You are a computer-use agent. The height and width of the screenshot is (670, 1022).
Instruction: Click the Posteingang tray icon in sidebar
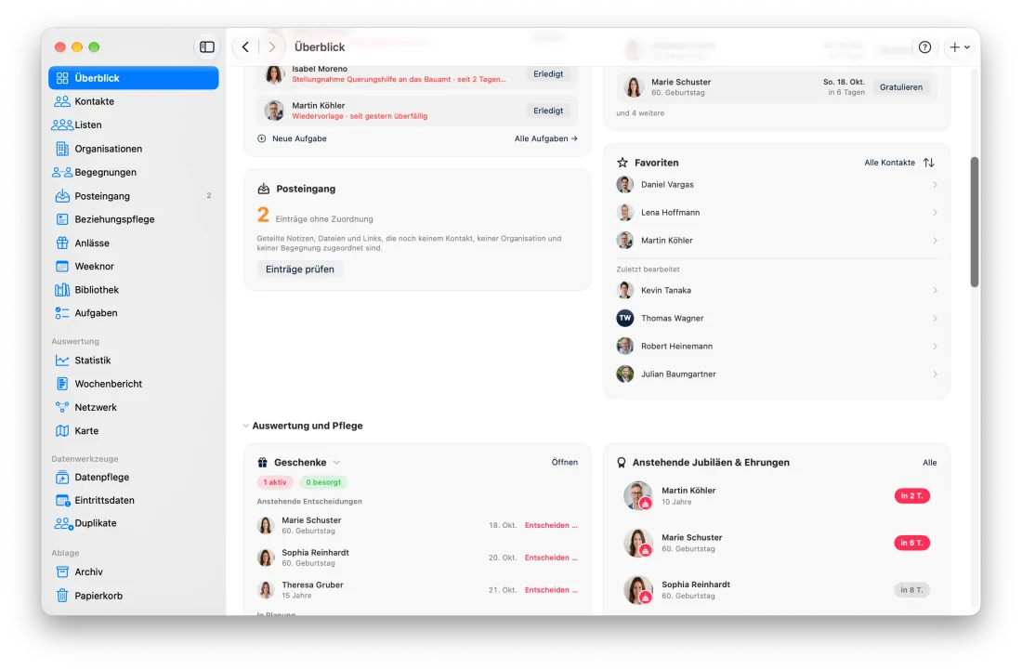[x=62, y=195]
